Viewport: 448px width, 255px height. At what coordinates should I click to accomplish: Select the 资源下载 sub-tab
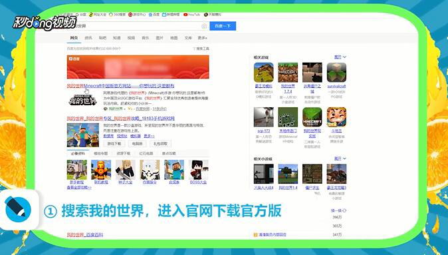click(124, 153)
